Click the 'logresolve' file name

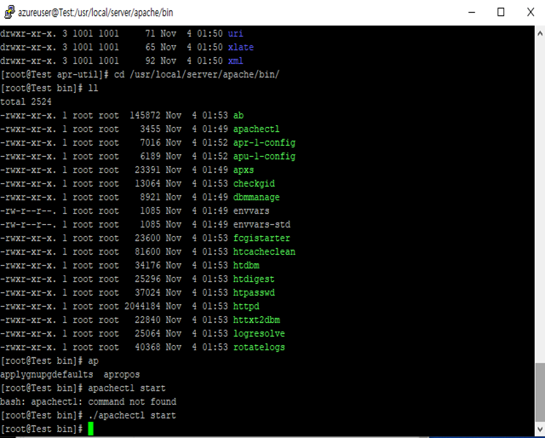259,334
